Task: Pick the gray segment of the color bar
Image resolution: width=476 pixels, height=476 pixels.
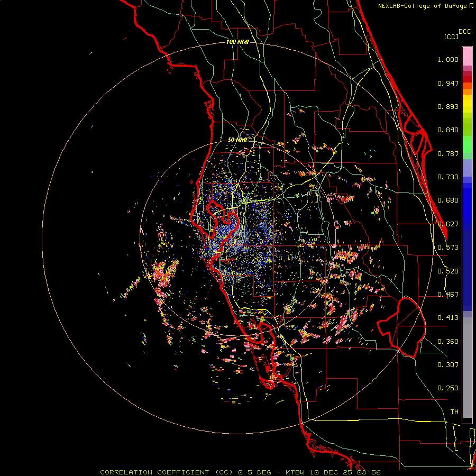Action: [467, 368]
